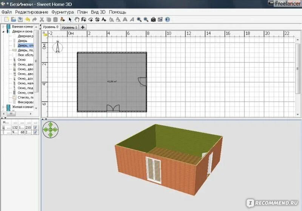Screen dimensions: 302x211
Task: Click the Decrease text size icon
Action: pyautogui.click(x=118, y=20)
